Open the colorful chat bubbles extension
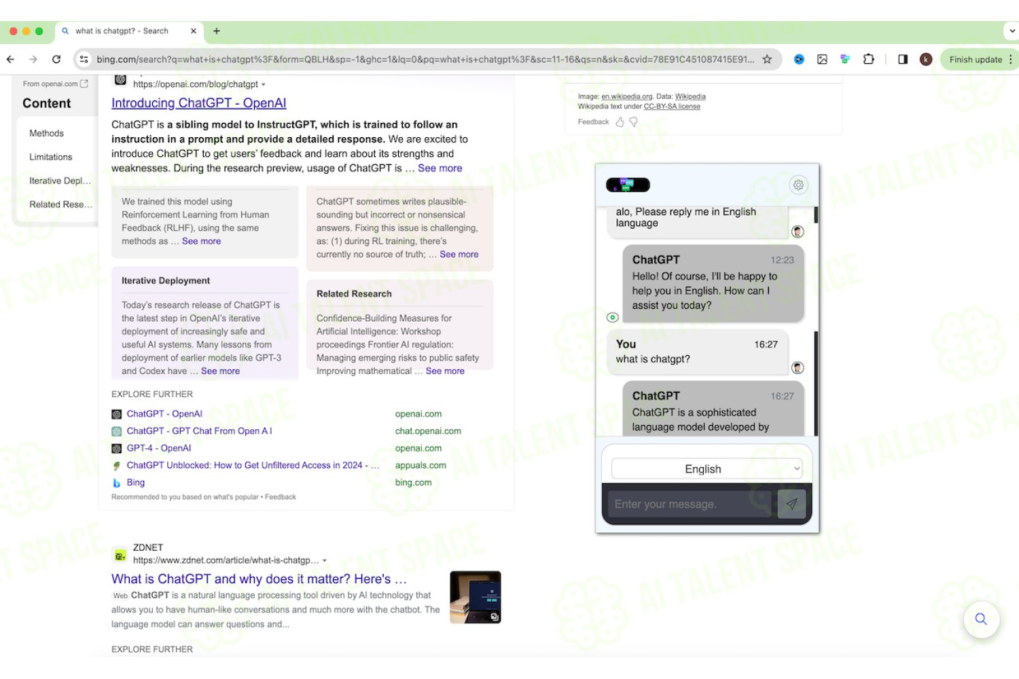This screenshot has width=1019, height=679. [845, 59]
